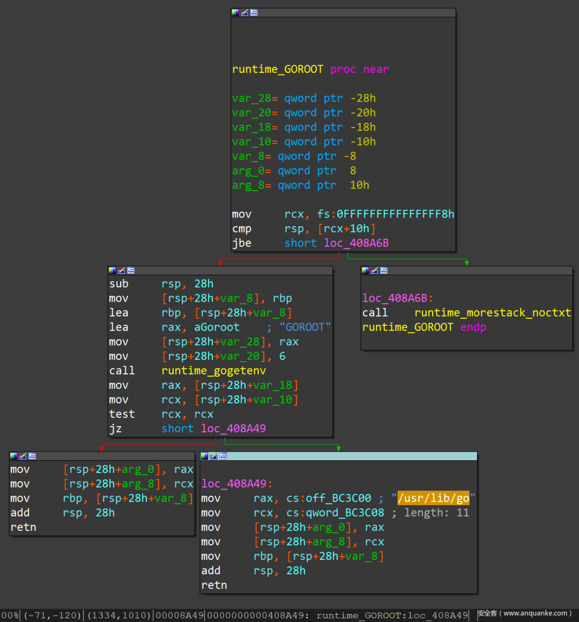Click group icon on the loc_408A49 block
This screenshot has width=579, height=622.
tap(222, 456)
